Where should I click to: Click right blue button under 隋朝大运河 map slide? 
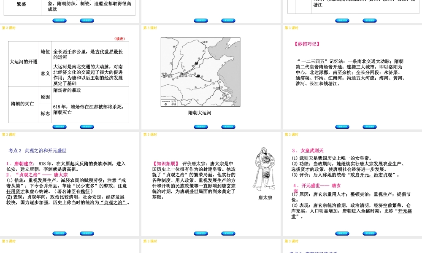coord(228,127)
